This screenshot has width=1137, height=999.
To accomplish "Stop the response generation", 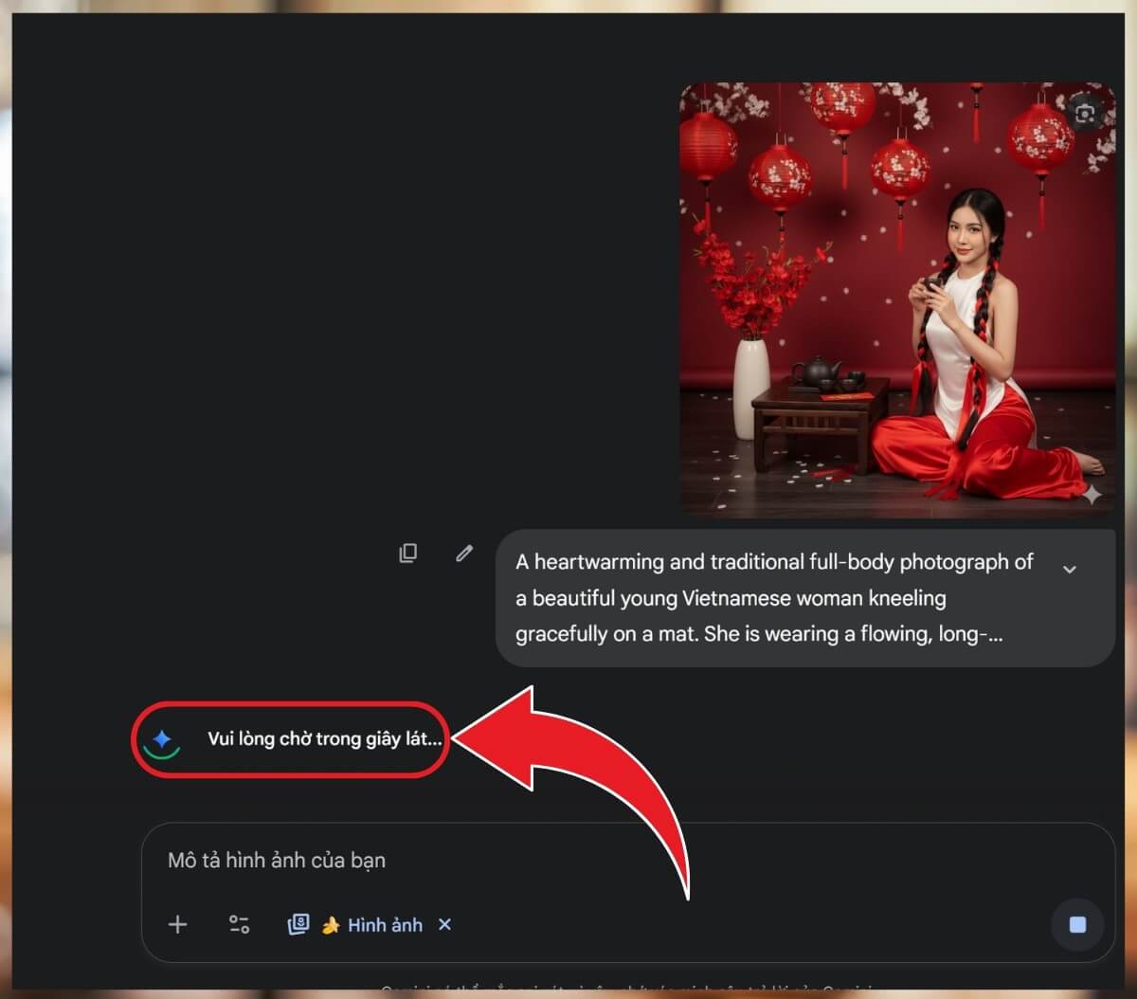I will coord(1077,925).
